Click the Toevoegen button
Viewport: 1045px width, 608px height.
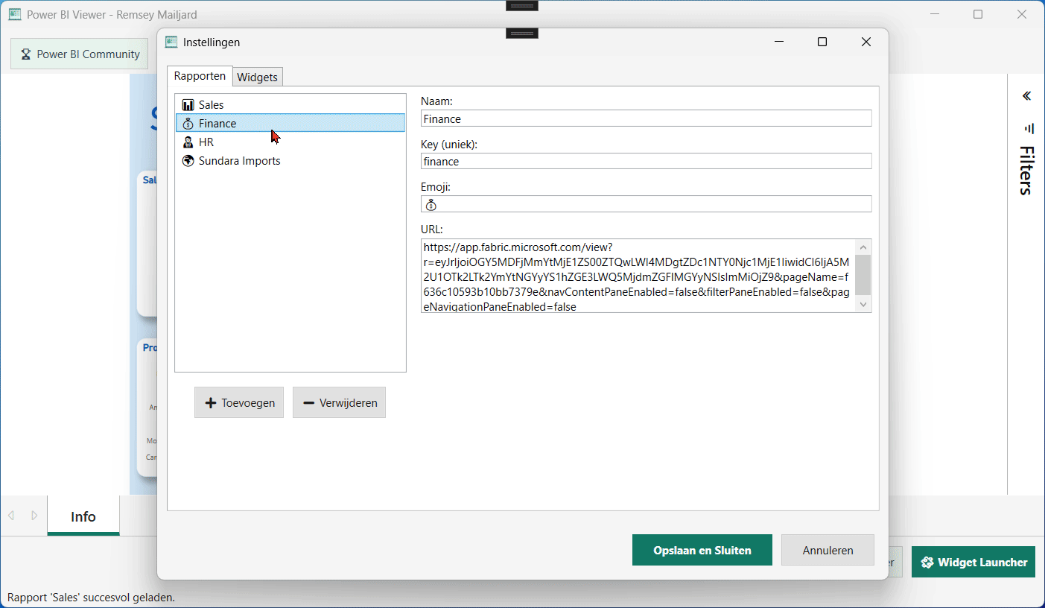(239, 402)
